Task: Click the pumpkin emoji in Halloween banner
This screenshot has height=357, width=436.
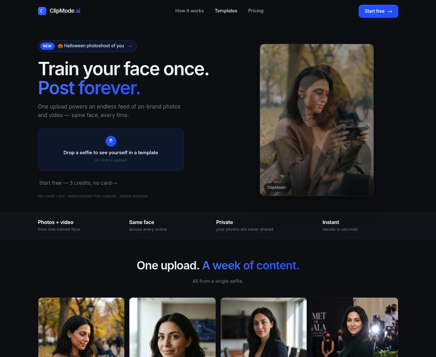Action: coord(60,46)
